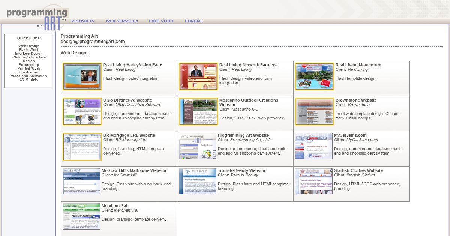View Ohio Distinctive Website thumbnail
Viewport: 450px width, 236px height.
pyautogui.click(x=82, y=112)
